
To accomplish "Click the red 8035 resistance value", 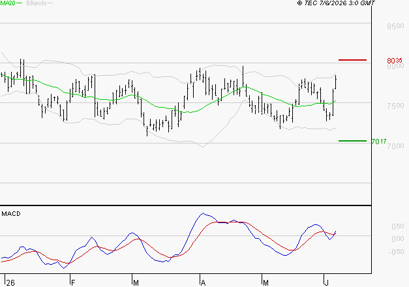I will 395,61.
